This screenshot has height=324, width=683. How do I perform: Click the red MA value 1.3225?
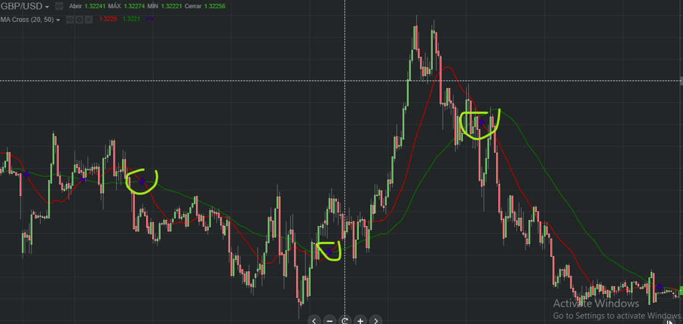107,19
